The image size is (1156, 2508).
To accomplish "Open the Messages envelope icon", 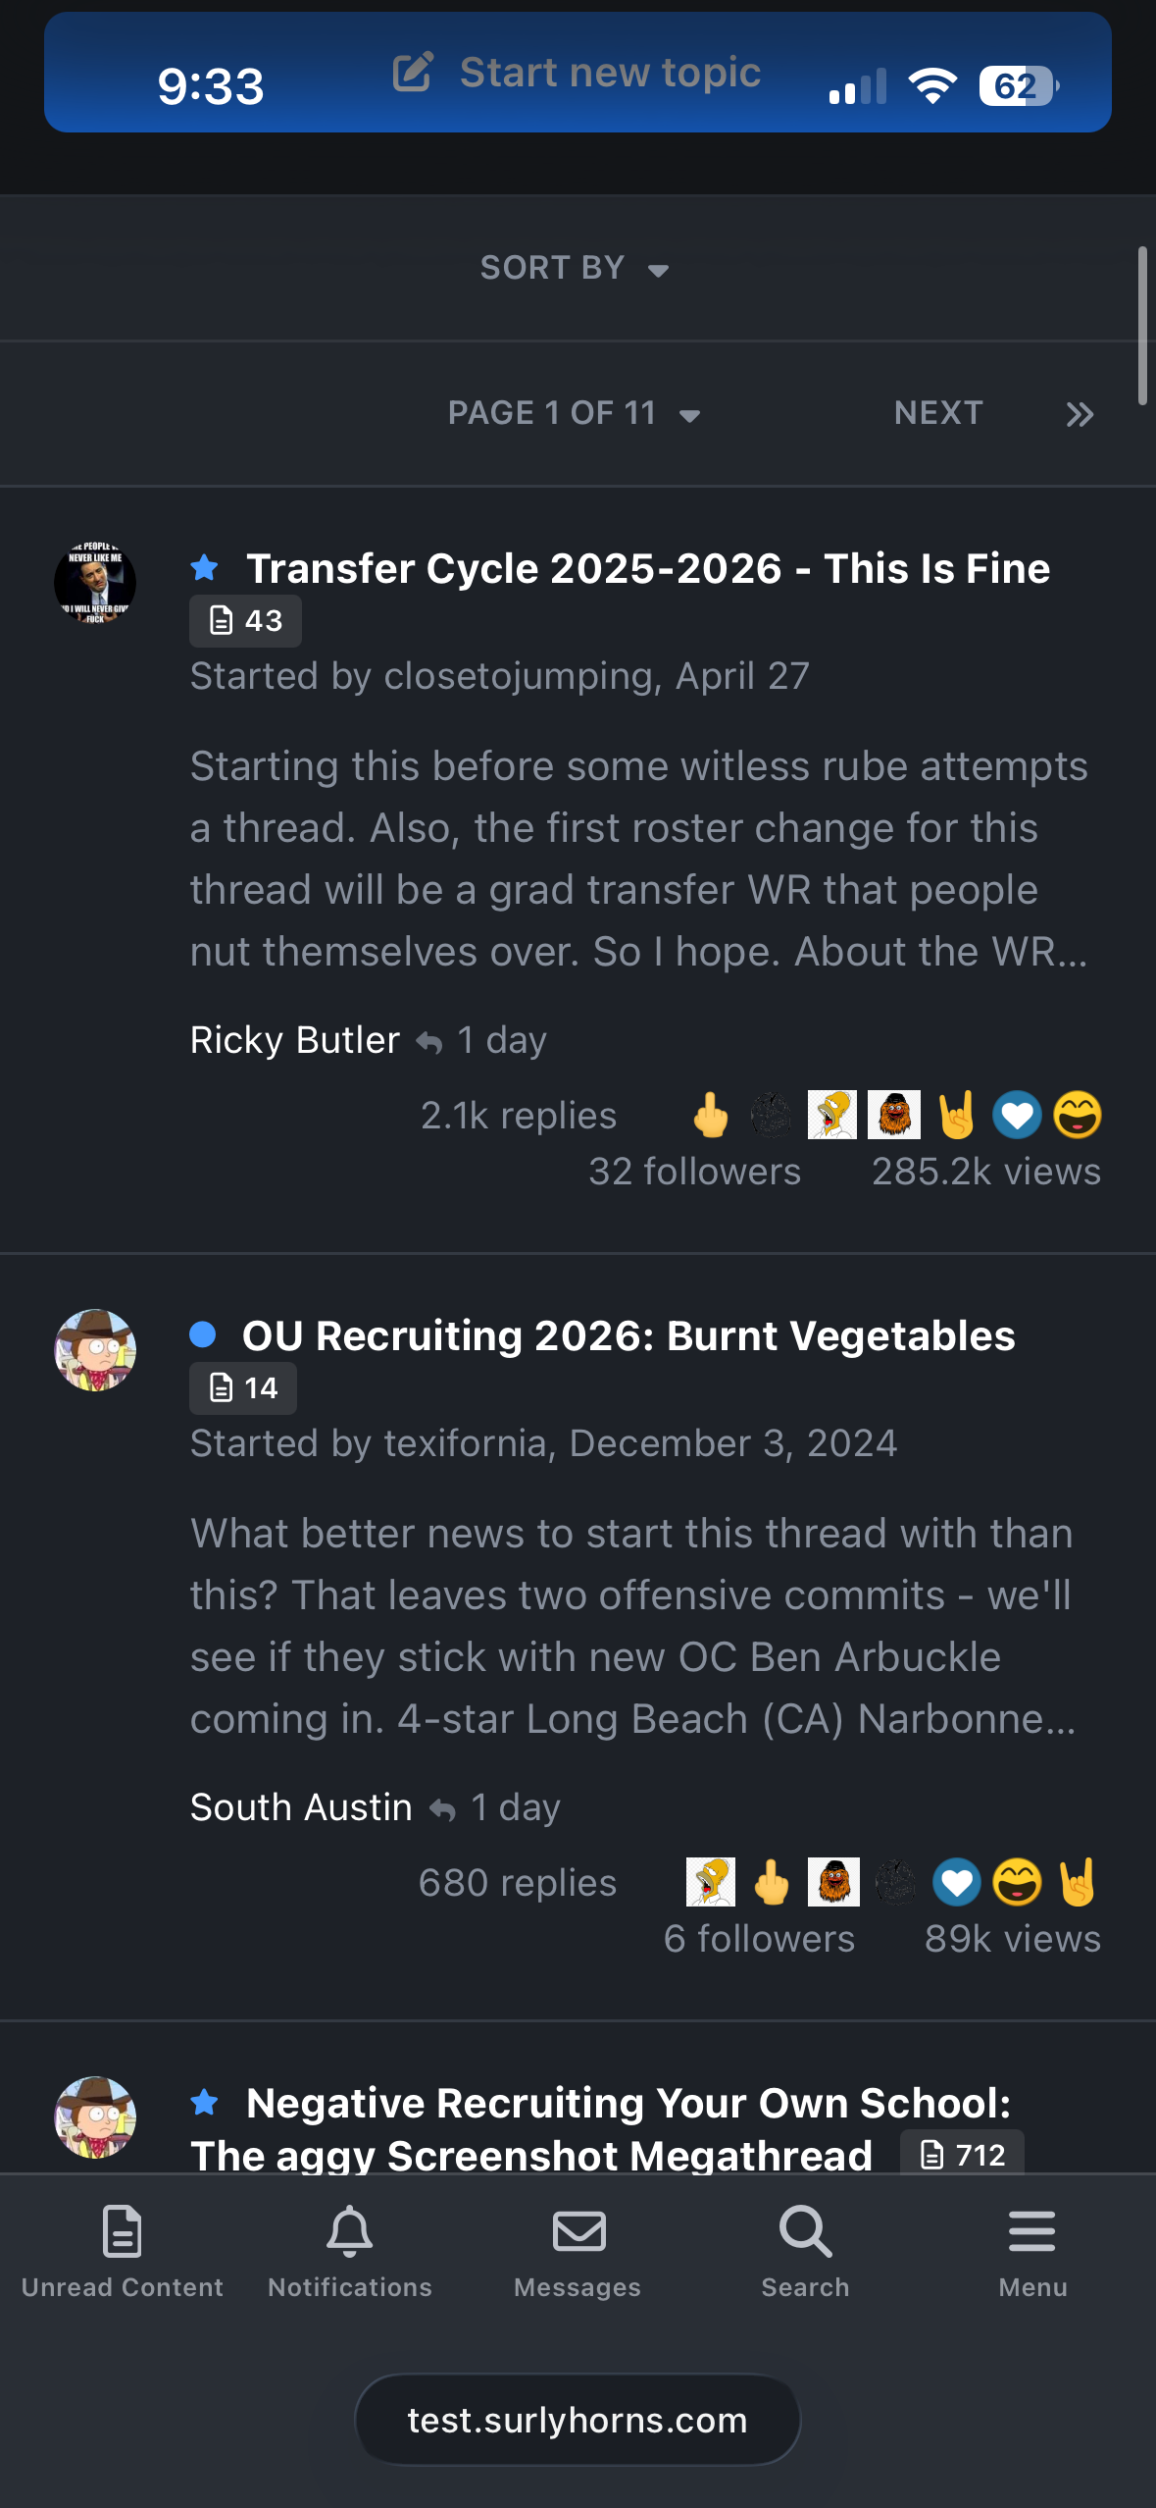I will (578, 2231).
